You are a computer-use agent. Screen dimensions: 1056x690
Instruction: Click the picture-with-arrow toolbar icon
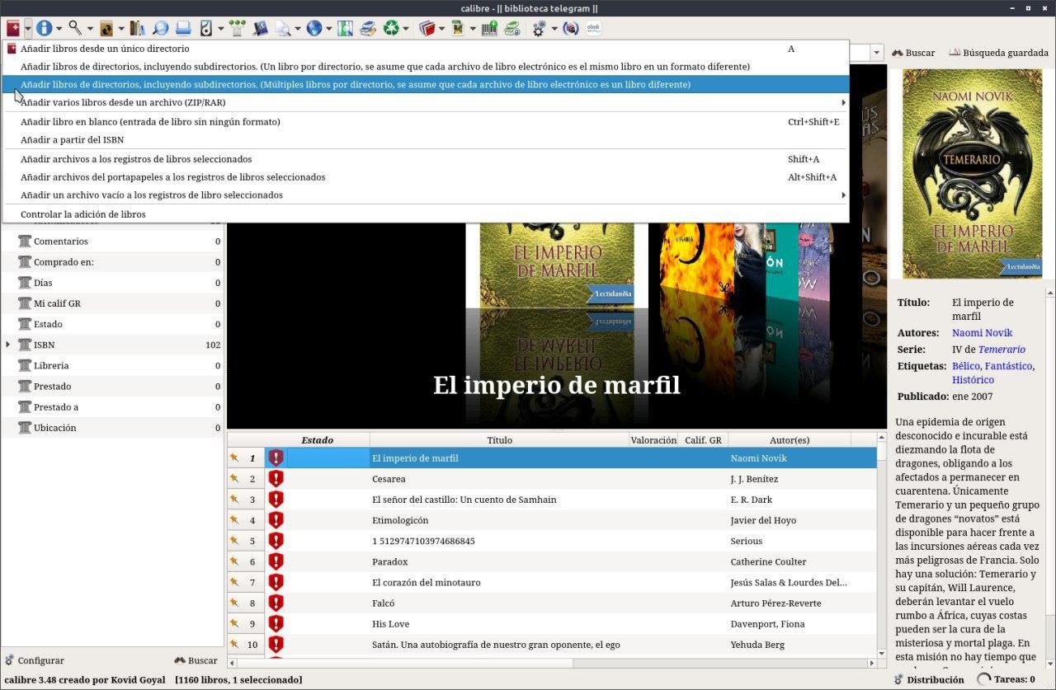tap(458, 29)
